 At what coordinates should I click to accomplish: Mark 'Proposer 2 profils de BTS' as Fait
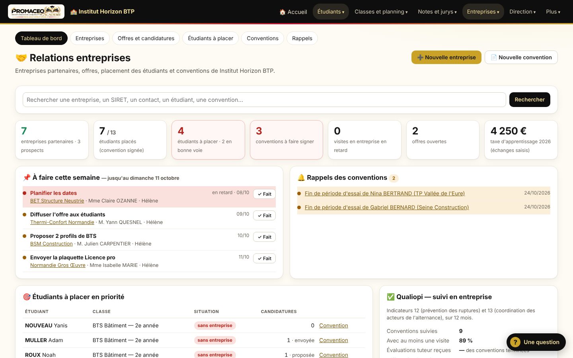(264, 237)
